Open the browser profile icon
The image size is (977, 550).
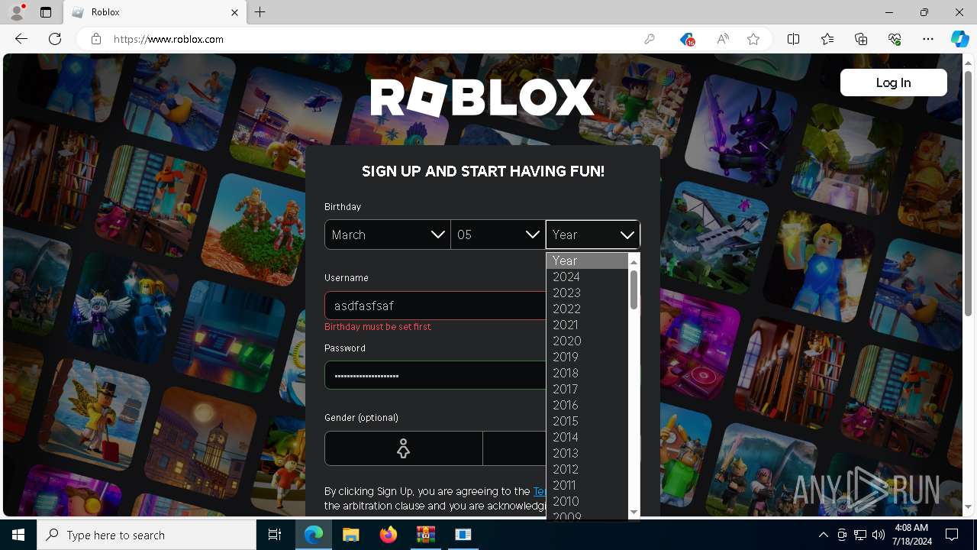pyautogui.click(x=17, y=12)
